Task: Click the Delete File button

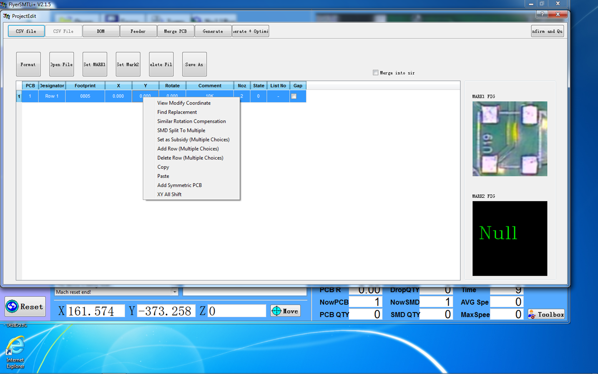Action: [161, 64]
